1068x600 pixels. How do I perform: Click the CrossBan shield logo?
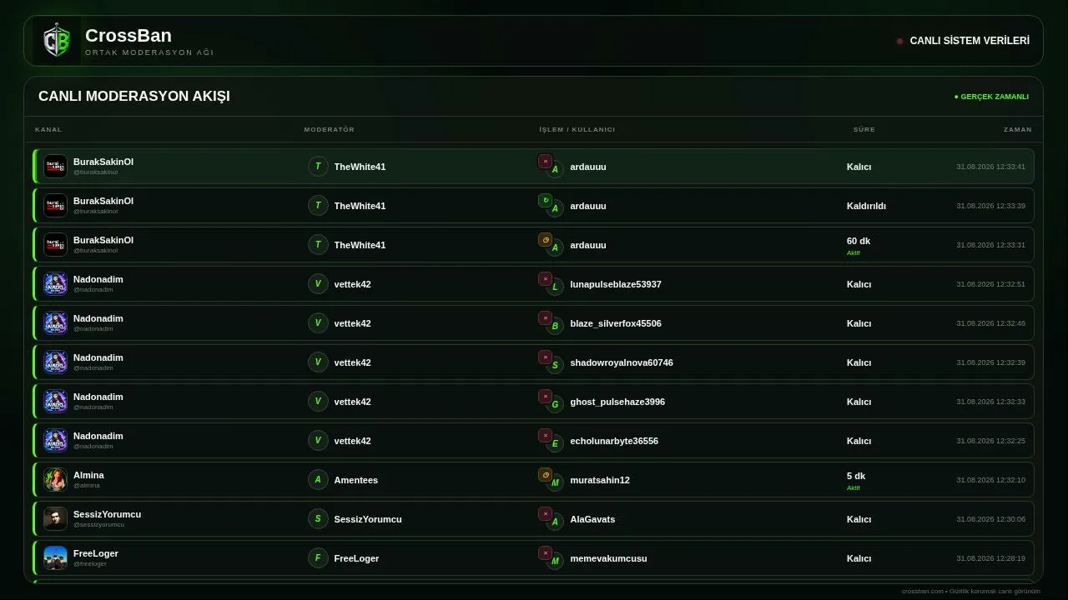[57, 41]
